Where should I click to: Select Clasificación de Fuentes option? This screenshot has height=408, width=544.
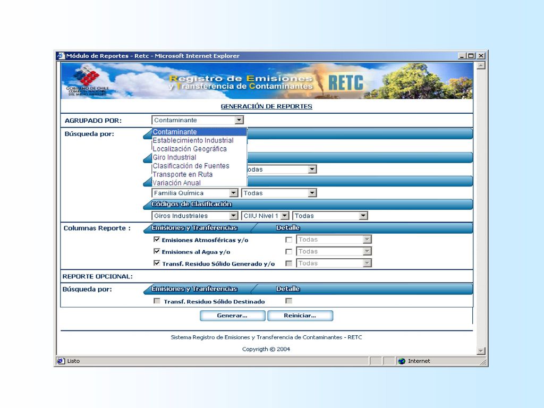(199, 166)
